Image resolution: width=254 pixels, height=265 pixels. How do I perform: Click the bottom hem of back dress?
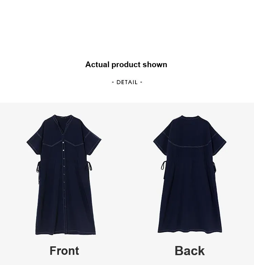pyautogui.click(x=190, y=231)
